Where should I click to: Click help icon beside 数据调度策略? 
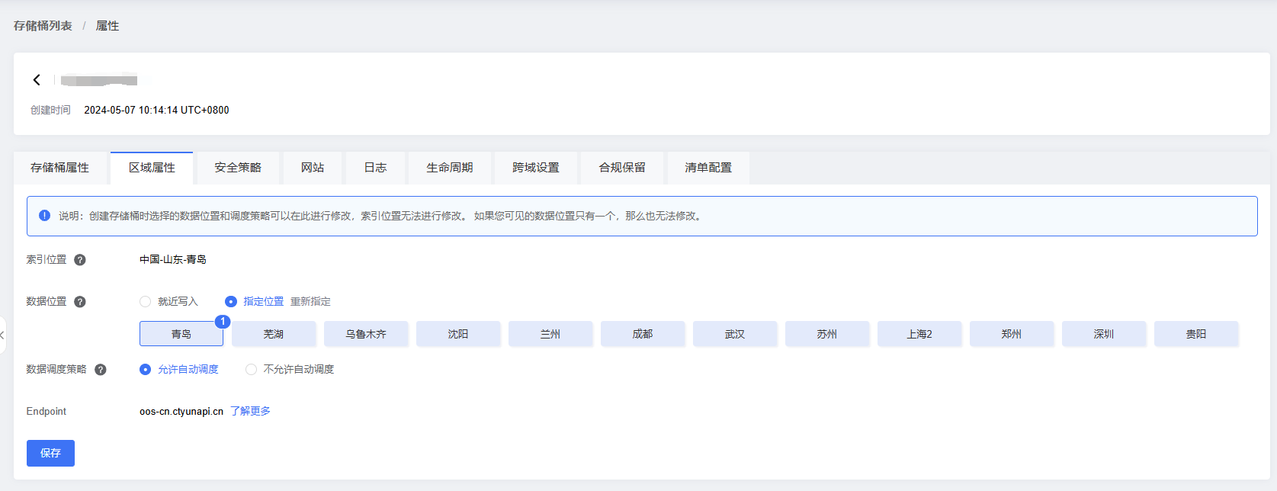pos(100,370)
